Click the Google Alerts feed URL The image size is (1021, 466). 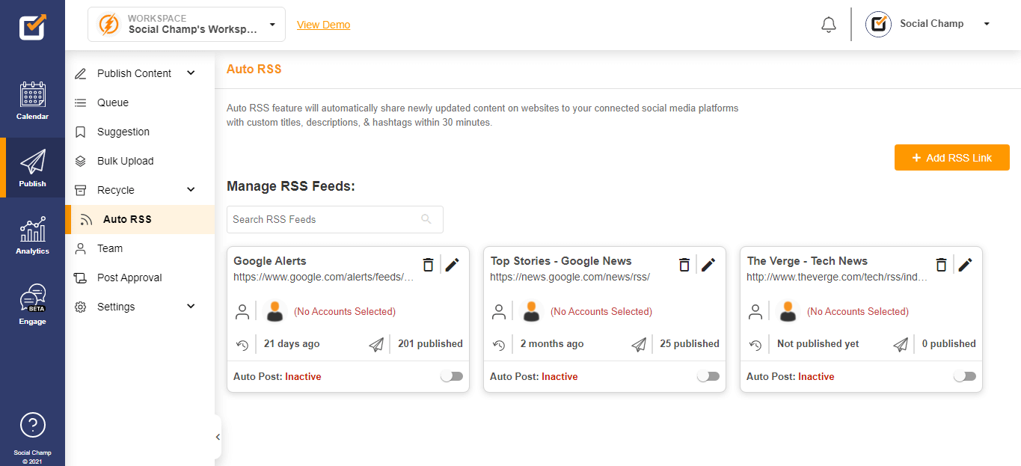323,277
